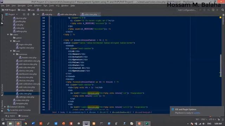Open the TODO tool window
Viewport: 225px width, 126px height.
(10, 116)
